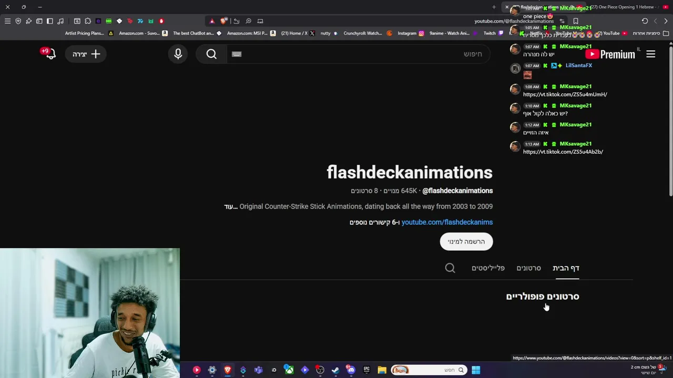Click the Brave Shields lion icon in toolbar
This screenshot has height=378, width=673.
click(x=223, y=21)
